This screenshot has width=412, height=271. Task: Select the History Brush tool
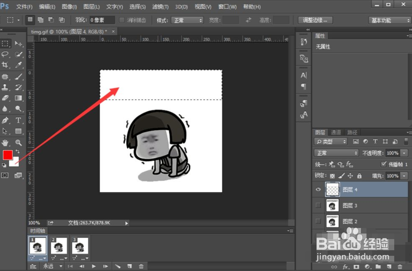pos(18,87)
